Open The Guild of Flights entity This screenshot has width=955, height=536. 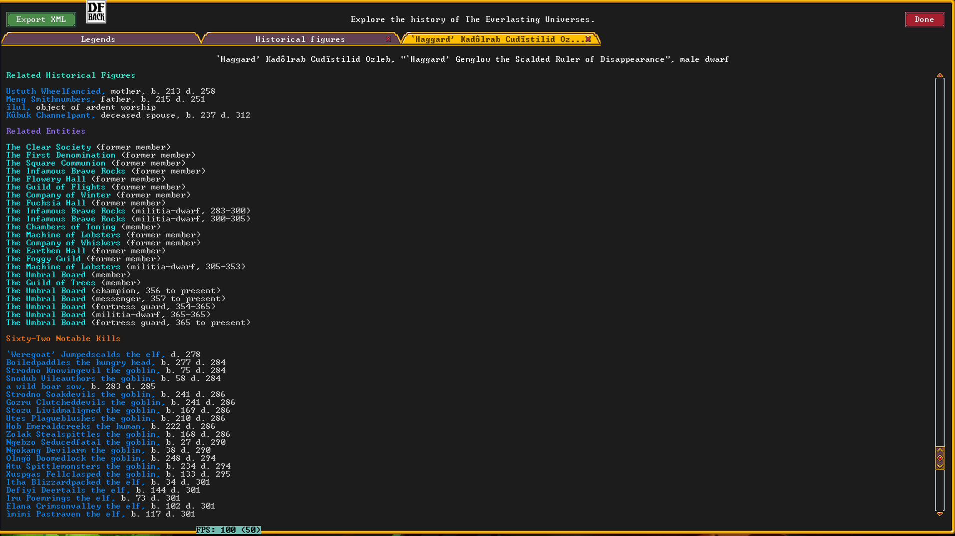tap(56, 187)
